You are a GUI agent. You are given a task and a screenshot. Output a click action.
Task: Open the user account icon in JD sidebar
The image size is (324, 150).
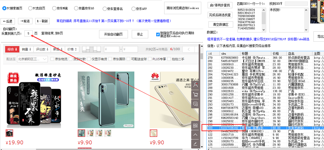coord(196,85)
